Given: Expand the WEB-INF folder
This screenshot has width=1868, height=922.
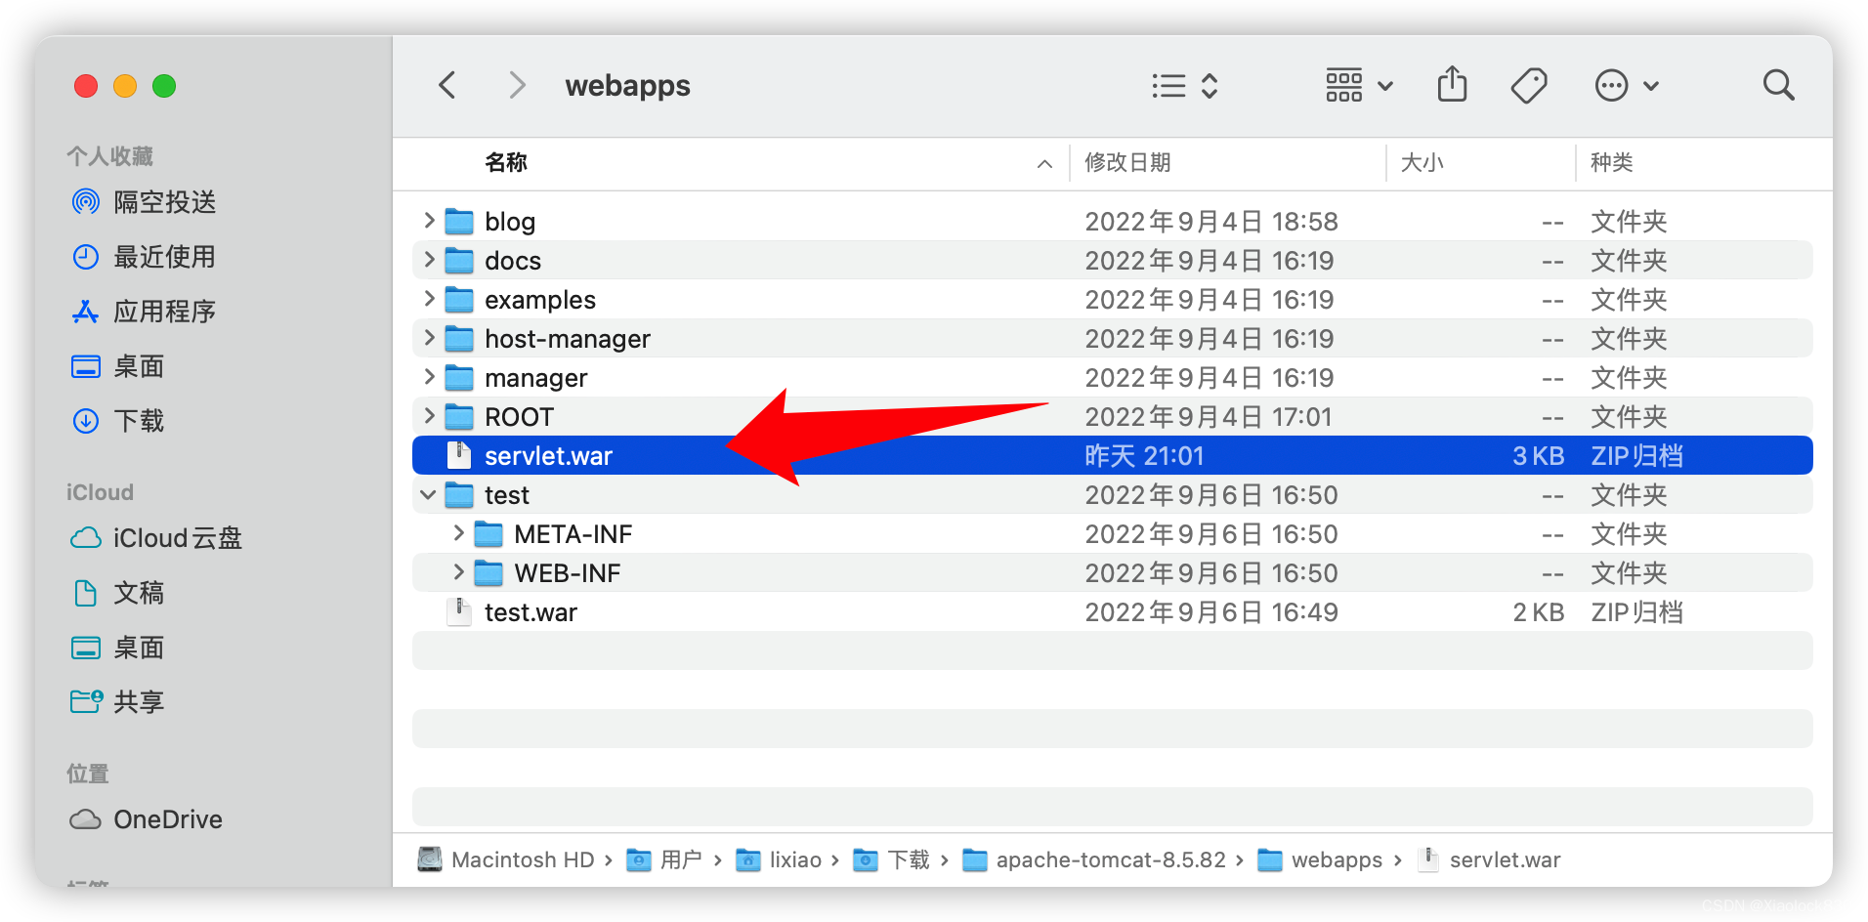Looking at the screenshot, I should [458, 572].
